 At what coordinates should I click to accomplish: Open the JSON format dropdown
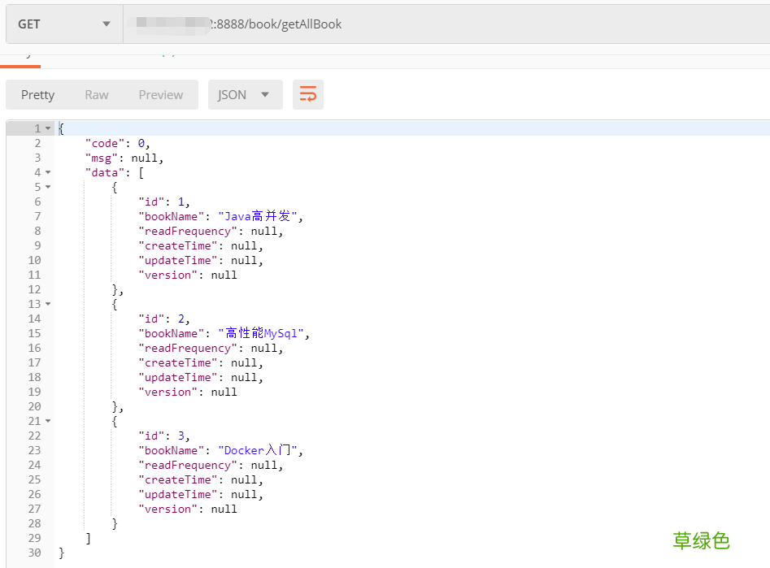coord(245,95)
